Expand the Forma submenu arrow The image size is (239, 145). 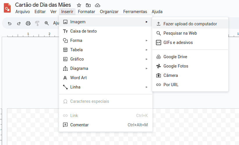(x=146, y=40)
